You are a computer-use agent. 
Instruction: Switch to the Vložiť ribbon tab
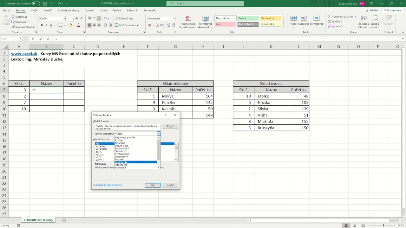(34, 10)
